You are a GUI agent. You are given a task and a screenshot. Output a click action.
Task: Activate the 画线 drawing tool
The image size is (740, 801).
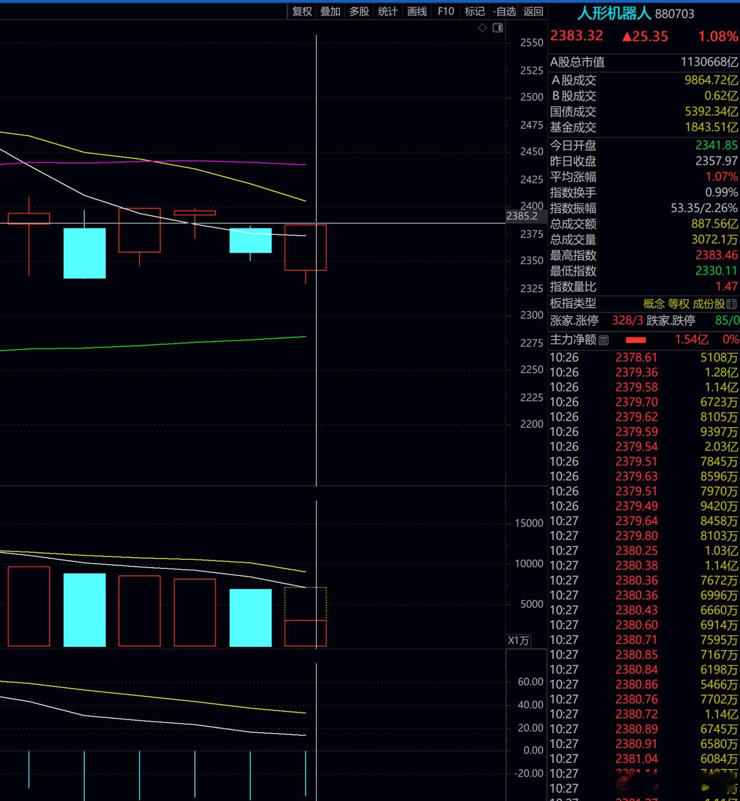[x=417, y=12]
